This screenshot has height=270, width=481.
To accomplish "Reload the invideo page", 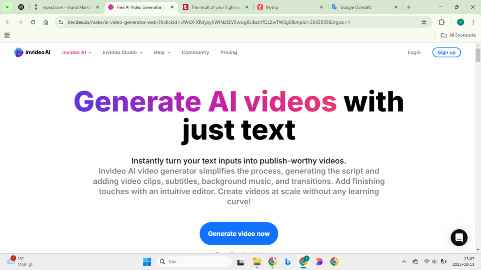I will pyautogui.click(x=33, y=22).
